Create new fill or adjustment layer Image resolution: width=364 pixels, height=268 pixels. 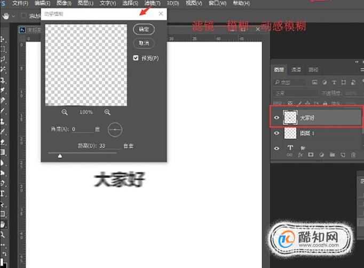tap(321, 155)
